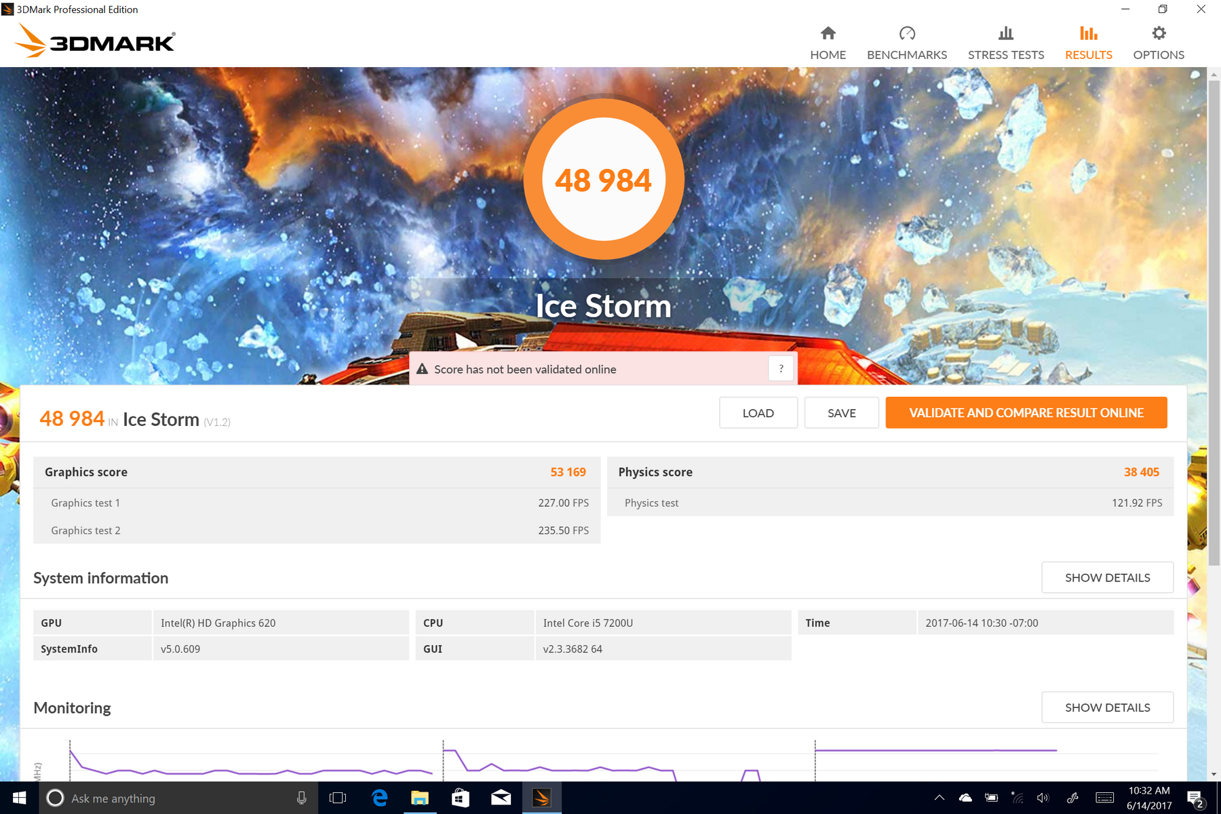1221x814 pixels.
Task: Open File Explorer from the taskbar
Action: tap(420, 798)
